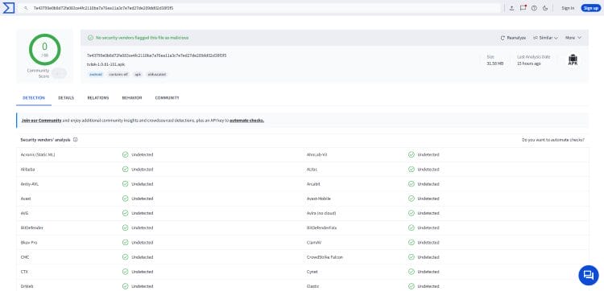Click the green checkmark in the malicious banner

tap(90, 38)
